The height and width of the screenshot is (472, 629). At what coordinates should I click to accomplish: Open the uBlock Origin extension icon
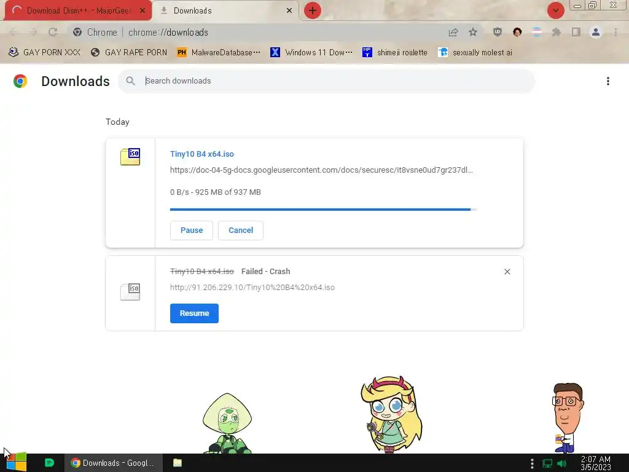click(x=498, y=32)
